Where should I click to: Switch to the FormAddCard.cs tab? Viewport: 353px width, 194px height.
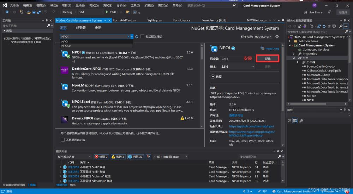(124, 20)
